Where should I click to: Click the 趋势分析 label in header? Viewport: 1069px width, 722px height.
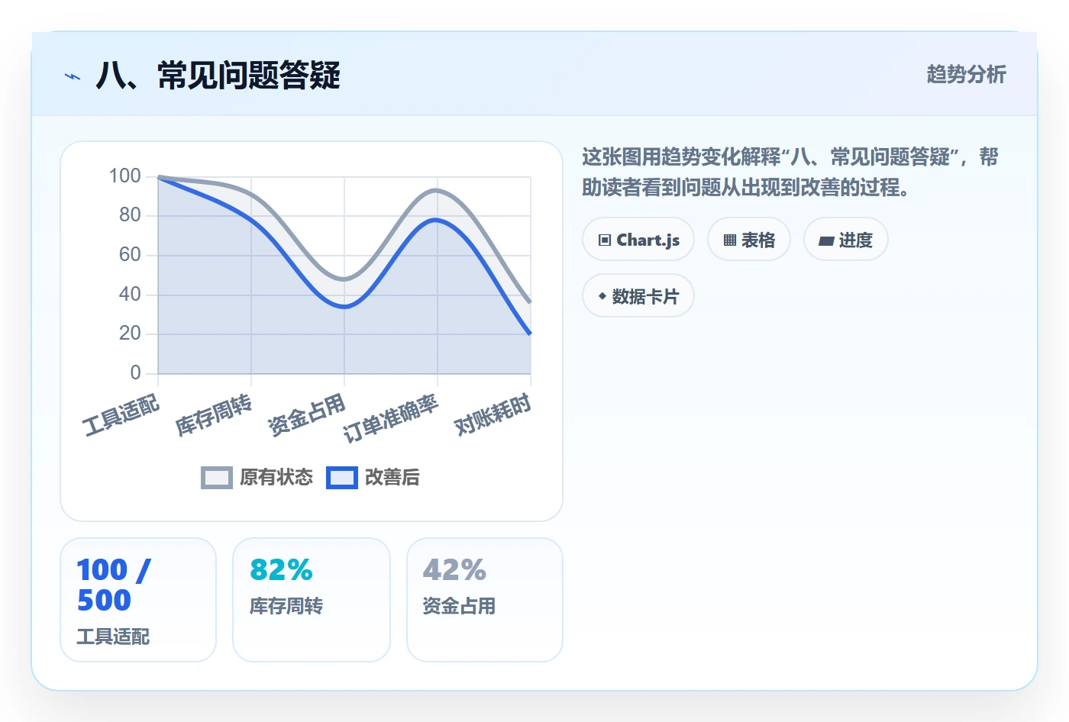[966, 74]
